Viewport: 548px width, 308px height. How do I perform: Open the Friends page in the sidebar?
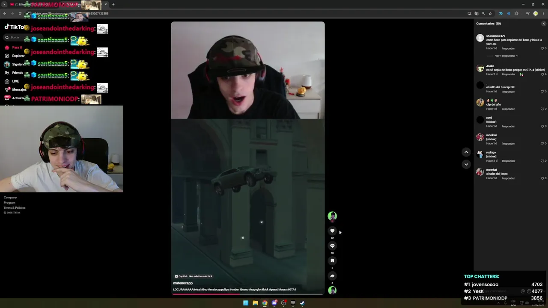[14, 73]
